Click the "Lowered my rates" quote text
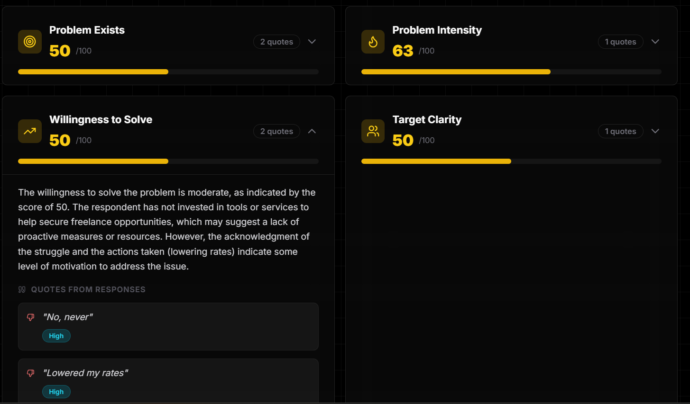The width and height of the screenshot is (690, 404). (85, 373)
